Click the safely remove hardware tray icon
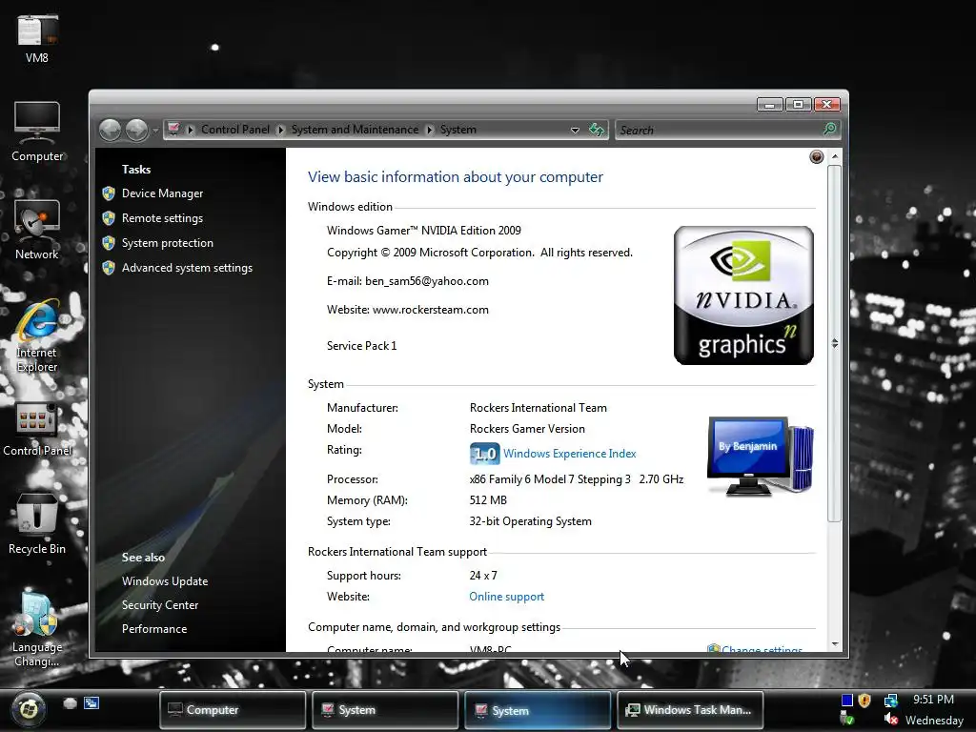Screen dimensions: 976x732 coord(846,720)
